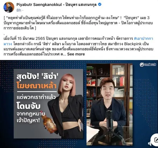Follow the #เอาปากกามาวง hashtag link
Image resolution: width=158 pixels, height=148 pixels.
click(78, 41)
